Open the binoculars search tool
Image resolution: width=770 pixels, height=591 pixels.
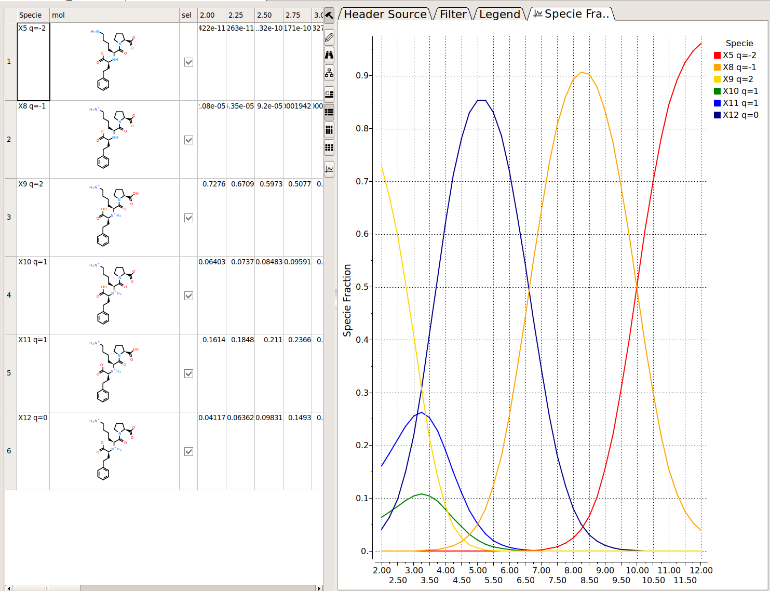329,55
